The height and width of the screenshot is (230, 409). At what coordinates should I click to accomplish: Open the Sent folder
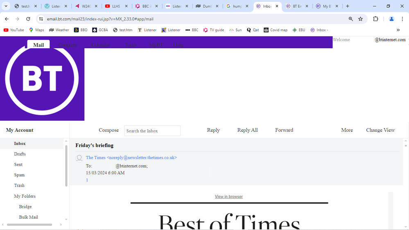point(18,164)
